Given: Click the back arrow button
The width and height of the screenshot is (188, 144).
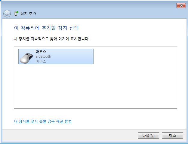Looking at the screenshot, I should point(7,14).
